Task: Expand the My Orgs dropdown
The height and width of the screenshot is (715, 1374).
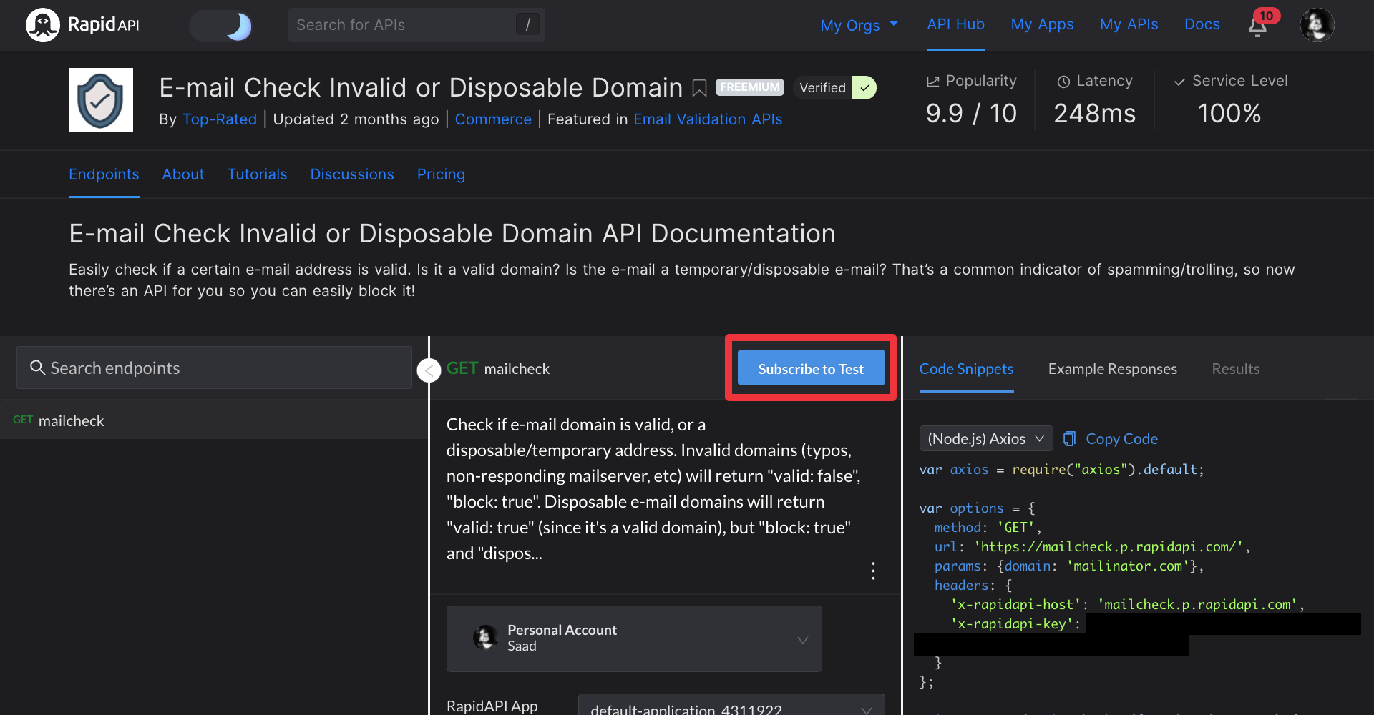Action: click(x=859, y=25)
